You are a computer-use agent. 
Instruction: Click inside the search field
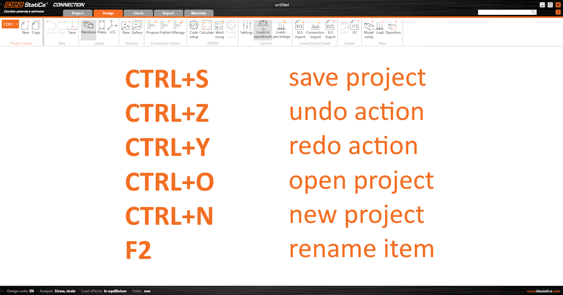pyautogui.click(x=504, y=12)
